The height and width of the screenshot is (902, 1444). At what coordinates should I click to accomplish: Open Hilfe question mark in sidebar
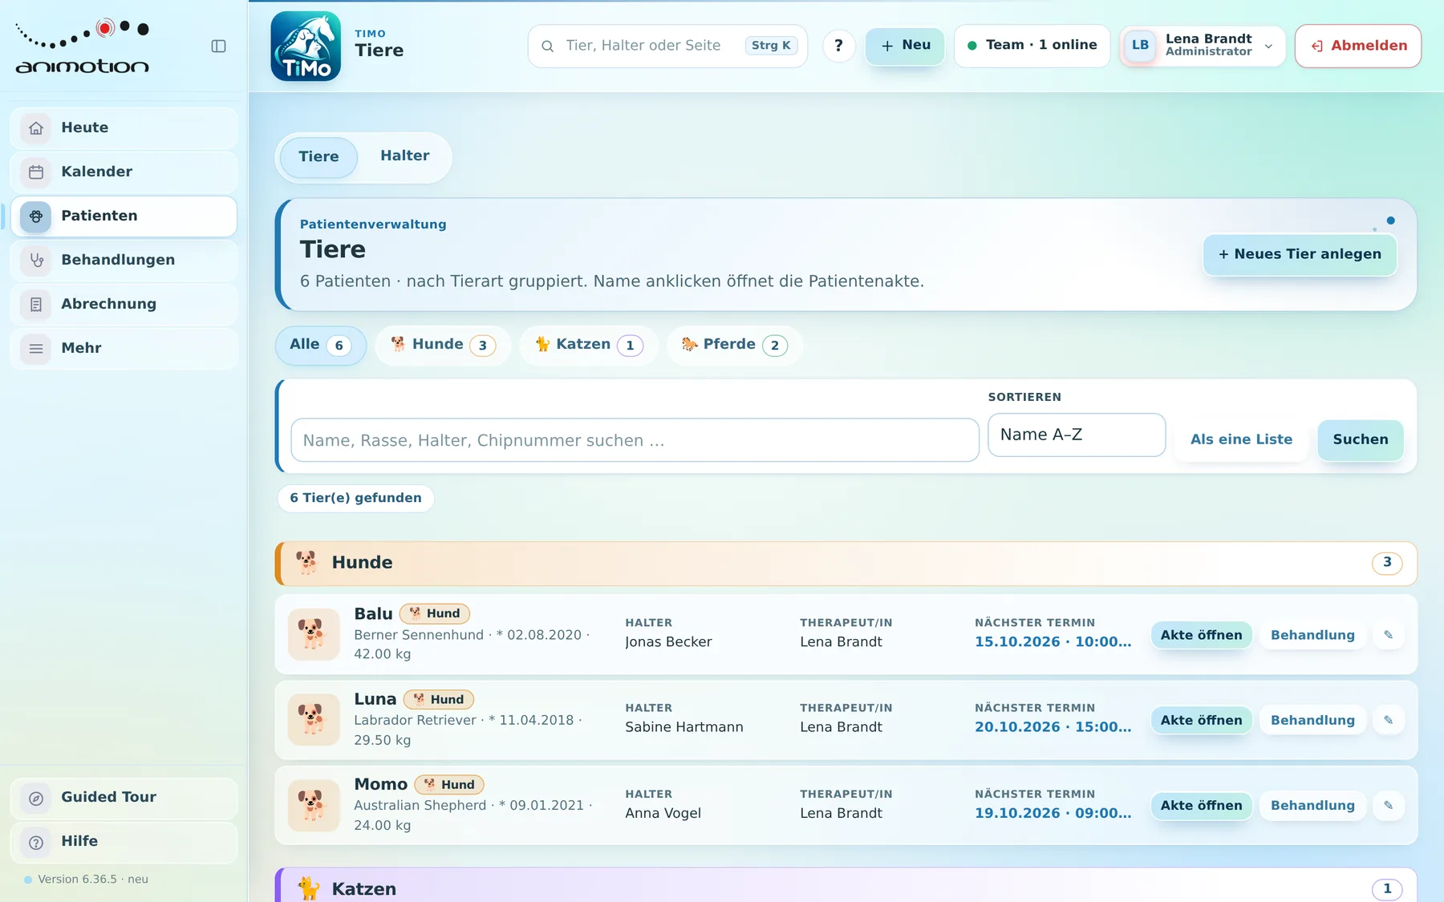[36, 842]
